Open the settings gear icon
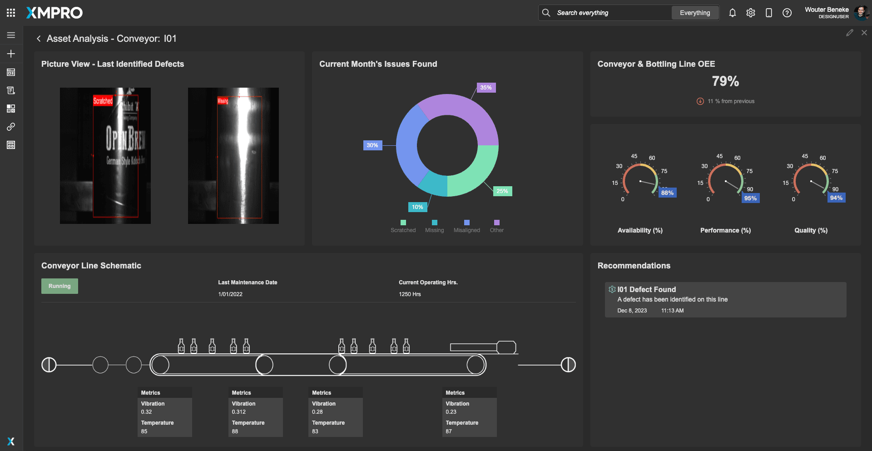 (750, 13)
